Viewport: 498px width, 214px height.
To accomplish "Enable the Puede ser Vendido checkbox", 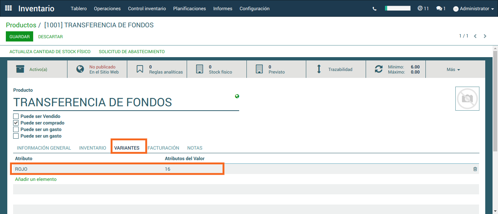I will point(16,116).
